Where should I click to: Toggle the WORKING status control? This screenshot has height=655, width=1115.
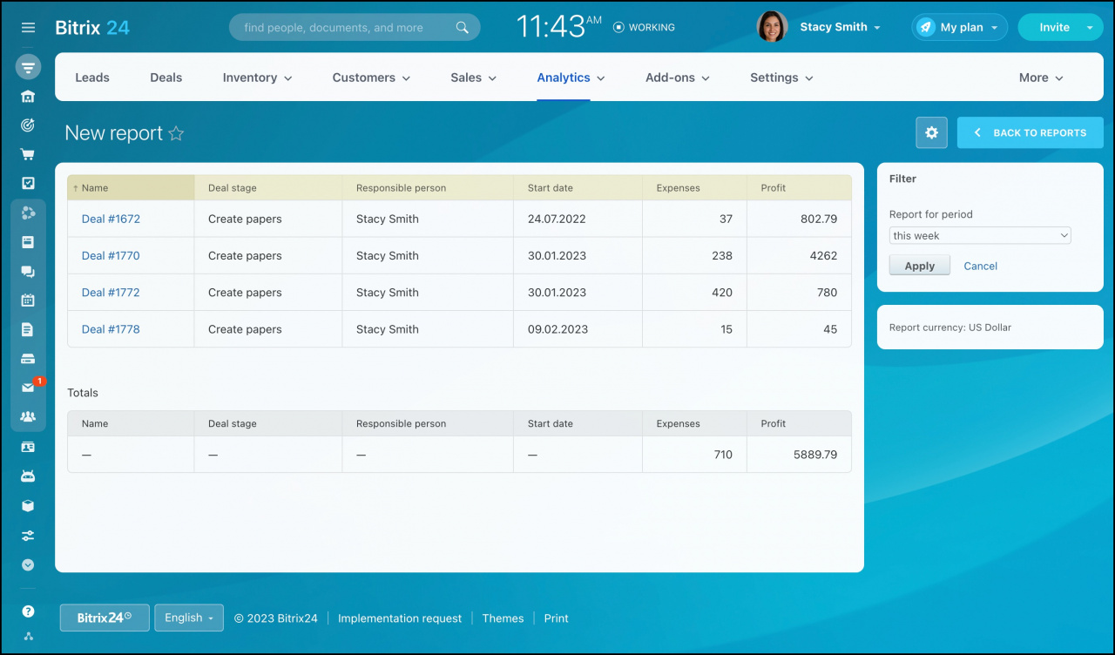(644, 27)
